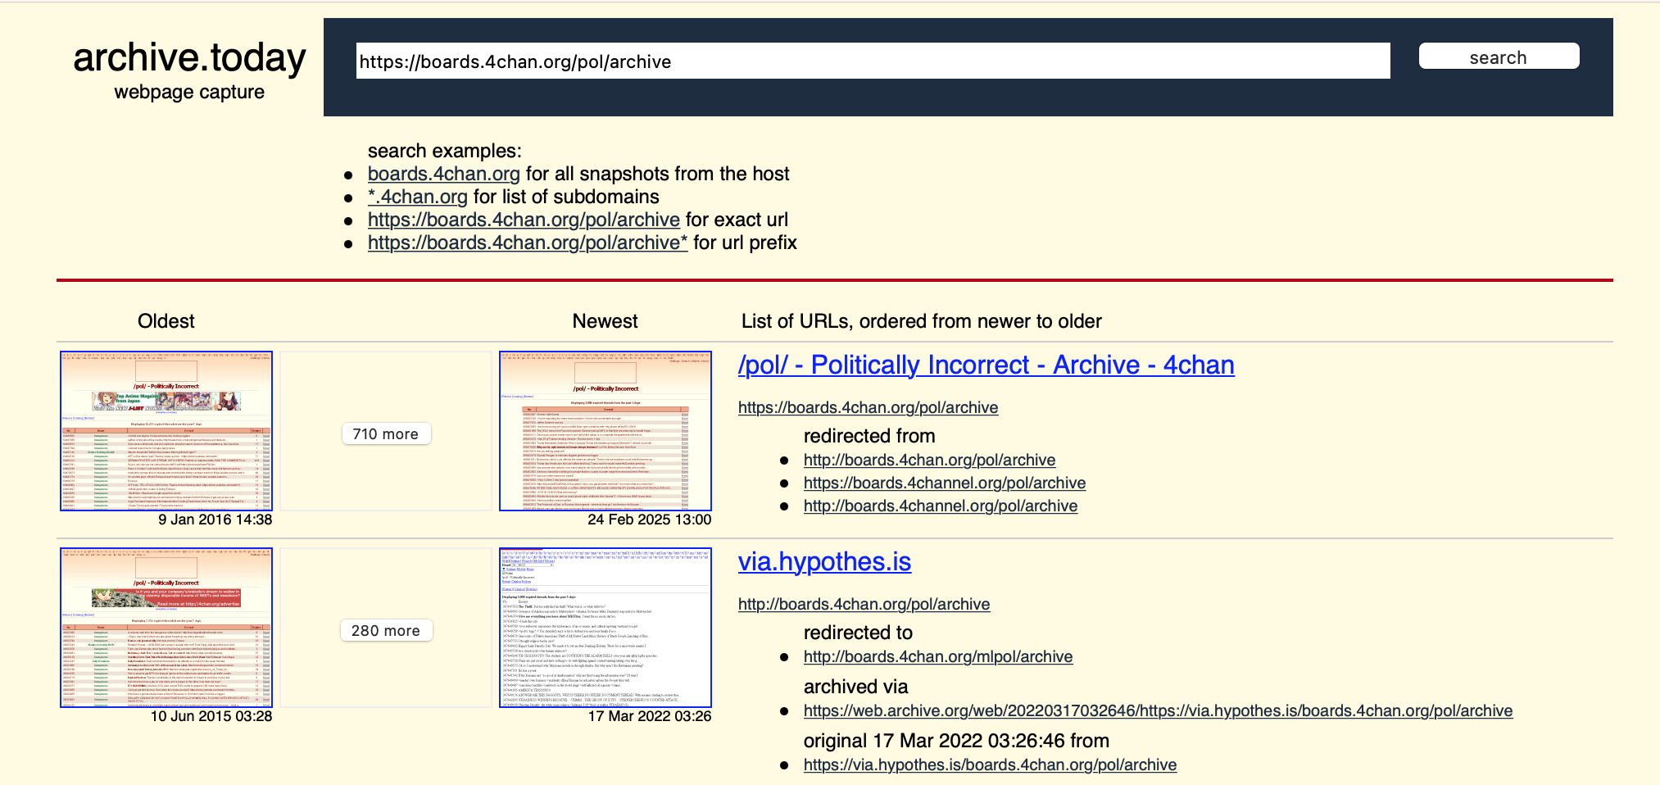Screen dimensions: 1660x785
Task: Open newest snapshot thumbnail from 17 Mar 2022
Action: pos(605,628)
